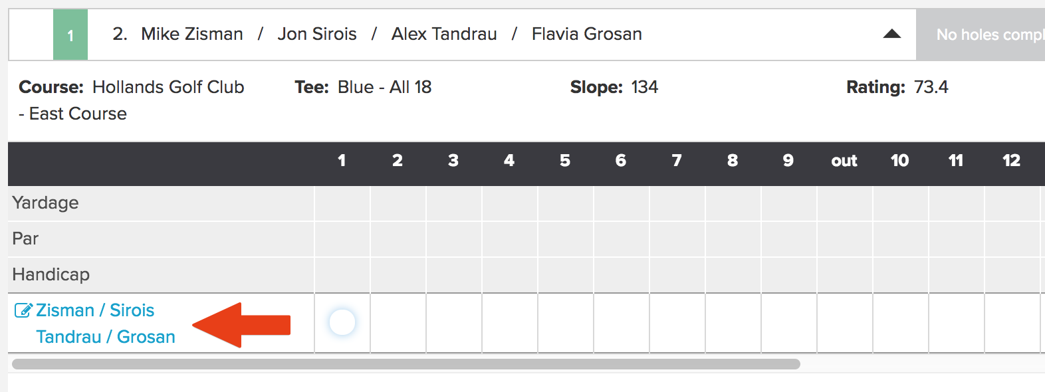Collapse the foursome with the up arrow
Image resolution: width=1045 pixels, height=392 pixels.
pyautogui.click(x=891, y=34)
